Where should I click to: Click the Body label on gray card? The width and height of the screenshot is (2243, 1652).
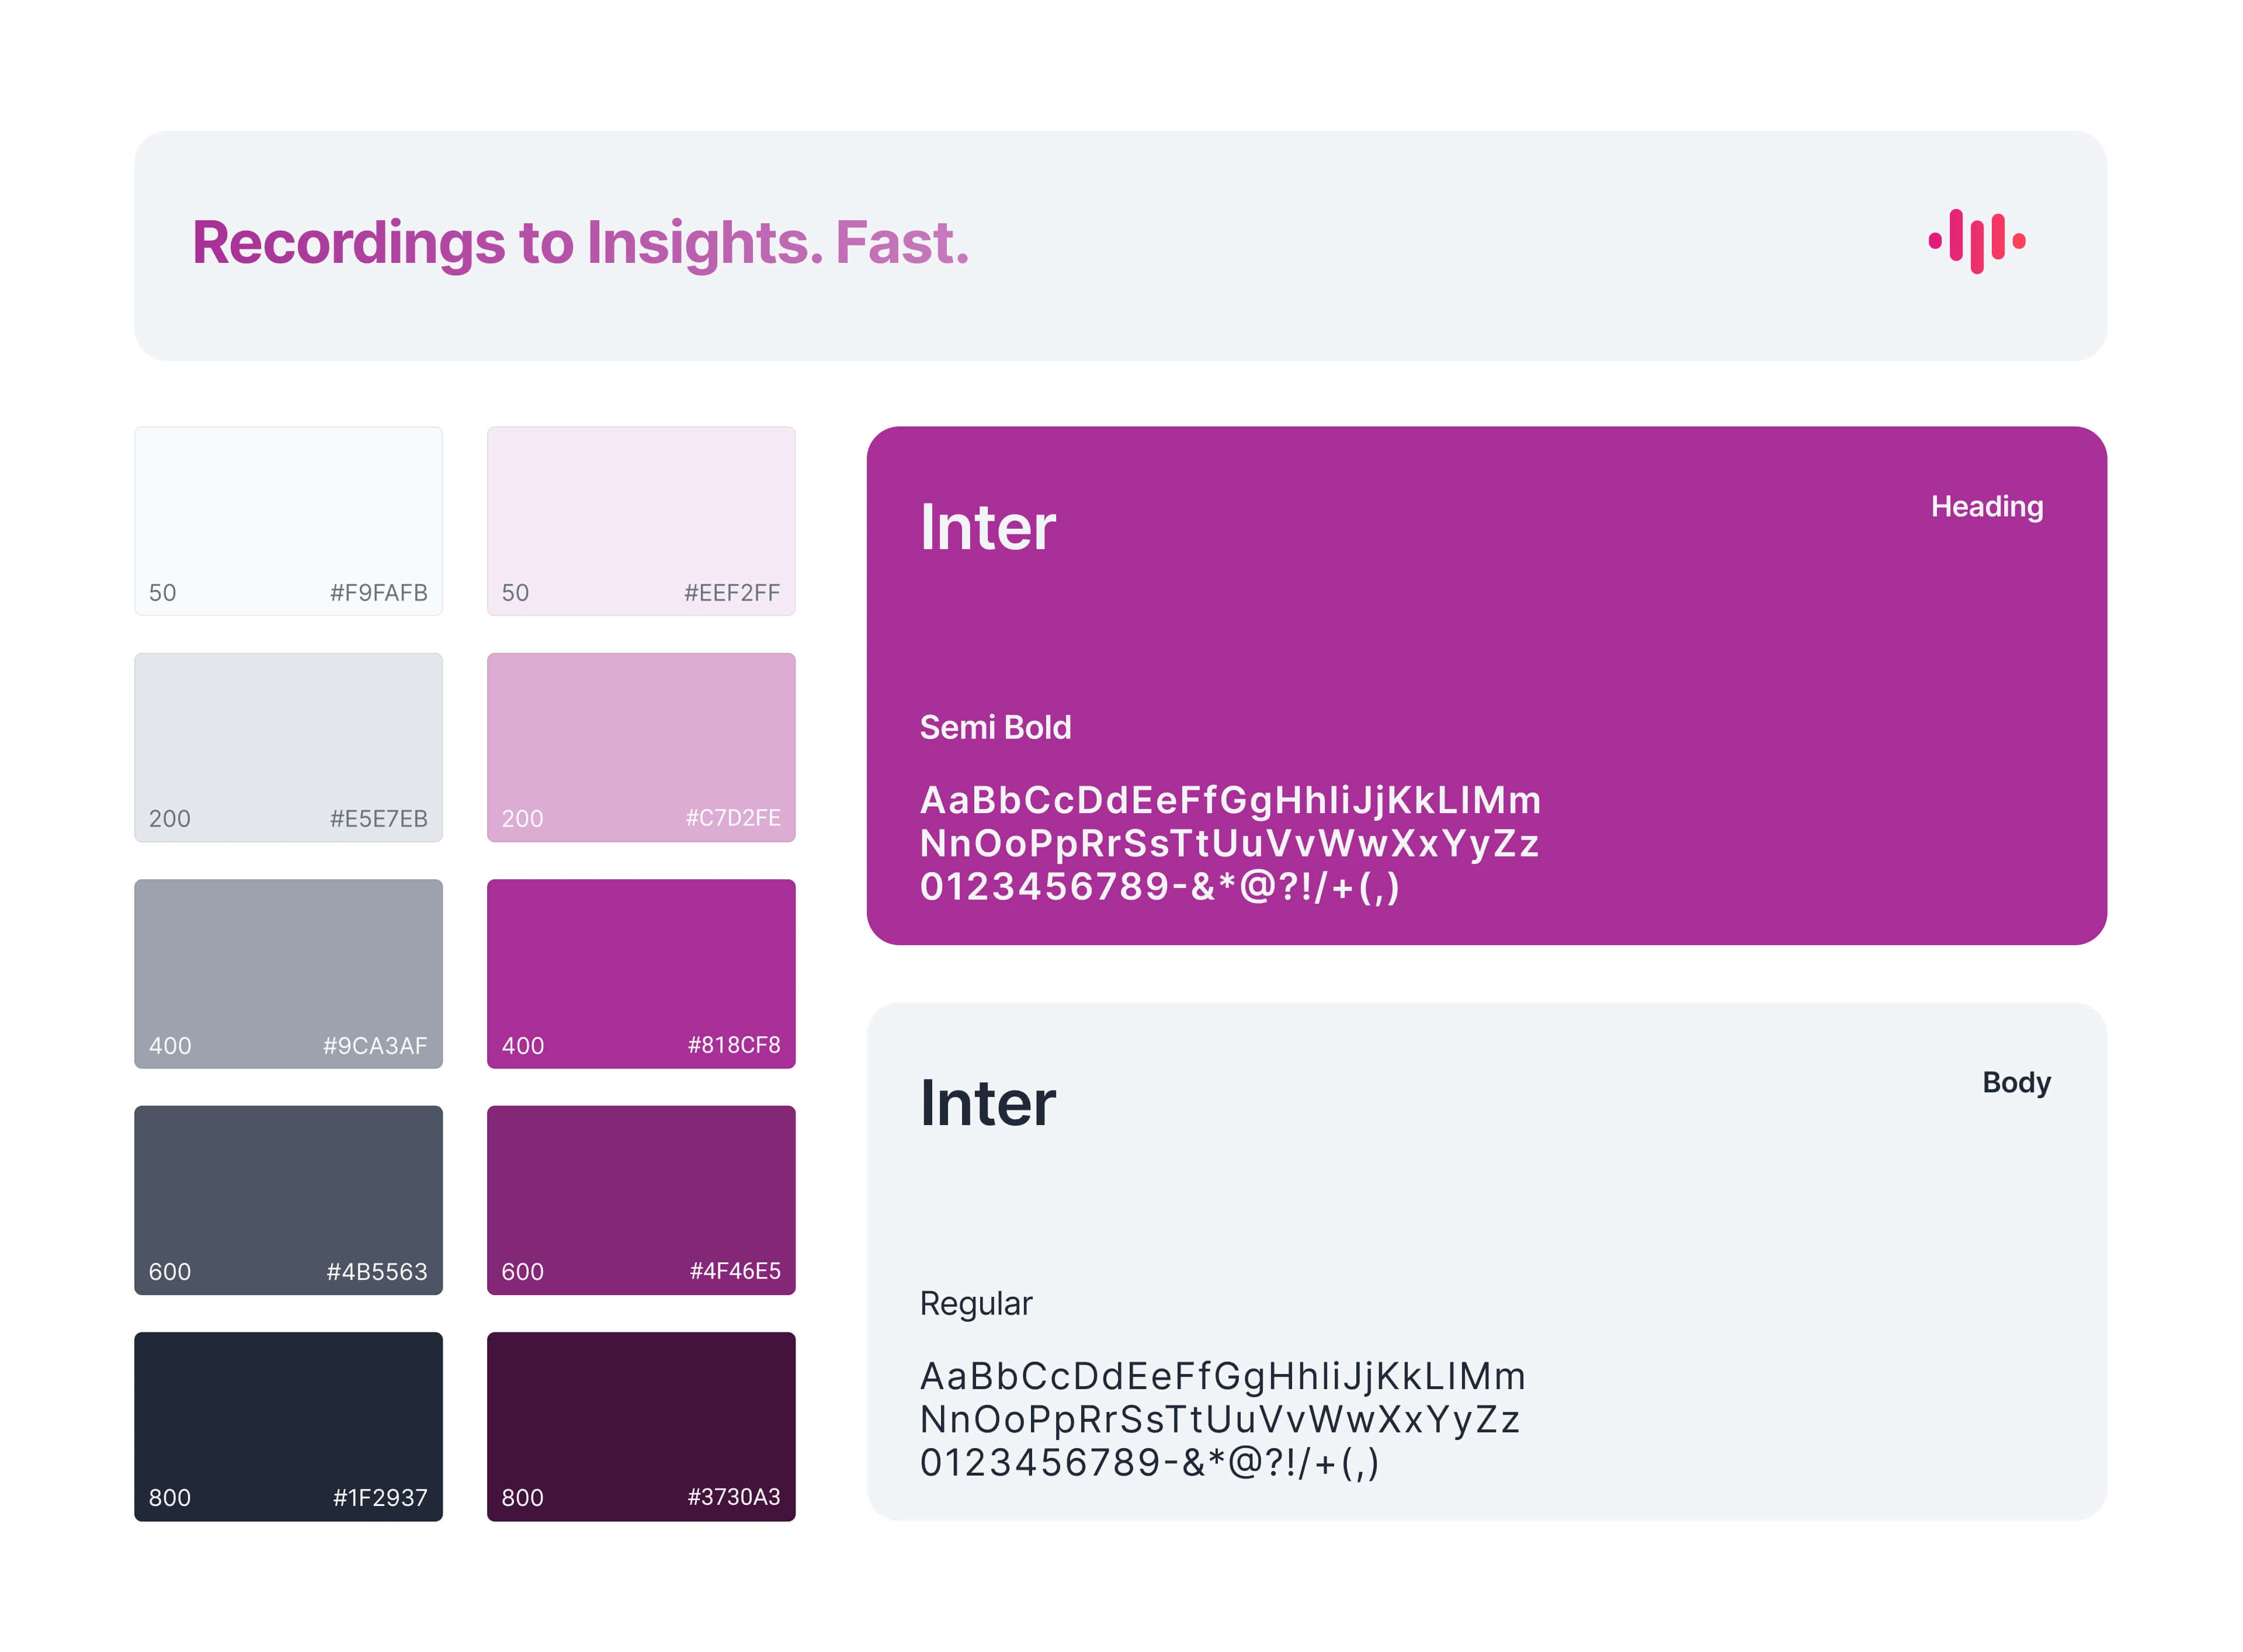(x=2016, y=1082)
